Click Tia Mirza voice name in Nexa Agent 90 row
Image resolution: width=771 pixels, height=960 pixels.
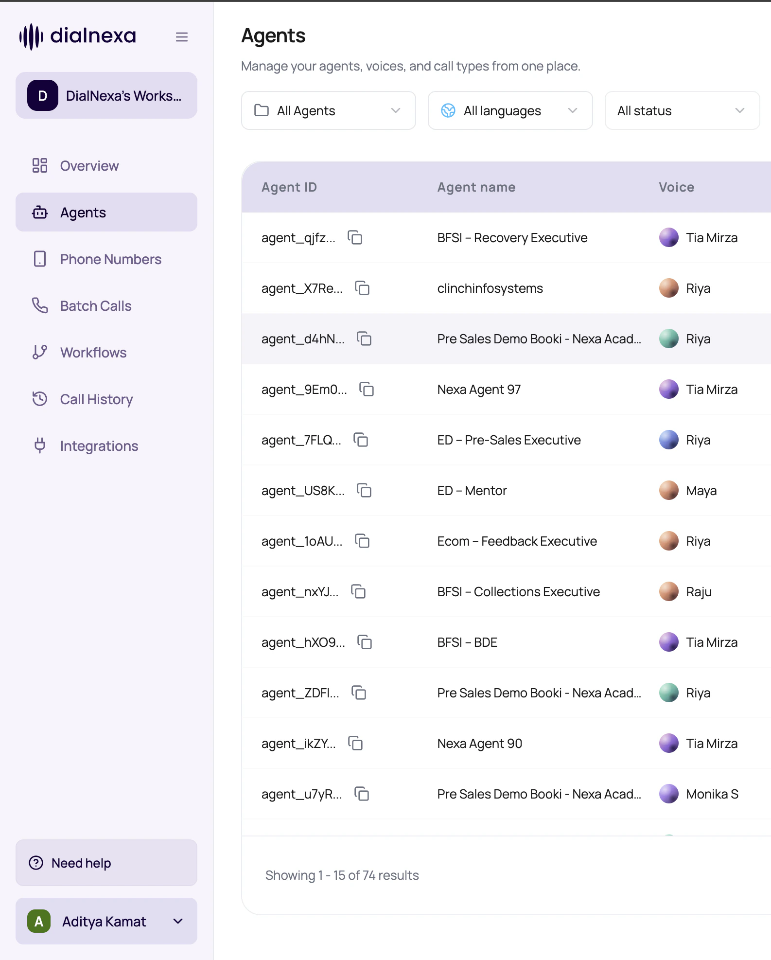point(712,744)
